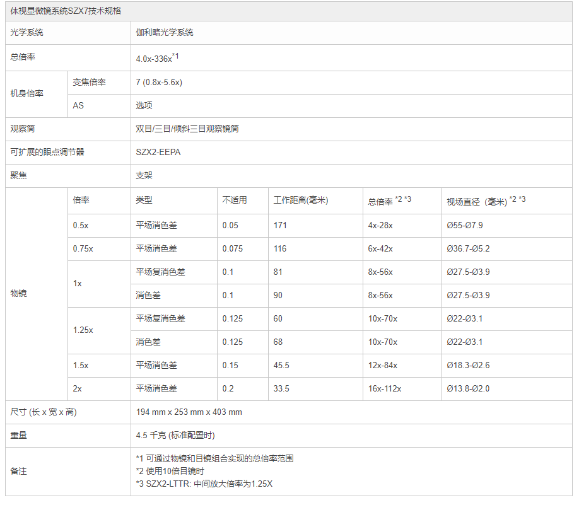Select footnote *2 使用10倍目镜时

(x=170, y=471)
